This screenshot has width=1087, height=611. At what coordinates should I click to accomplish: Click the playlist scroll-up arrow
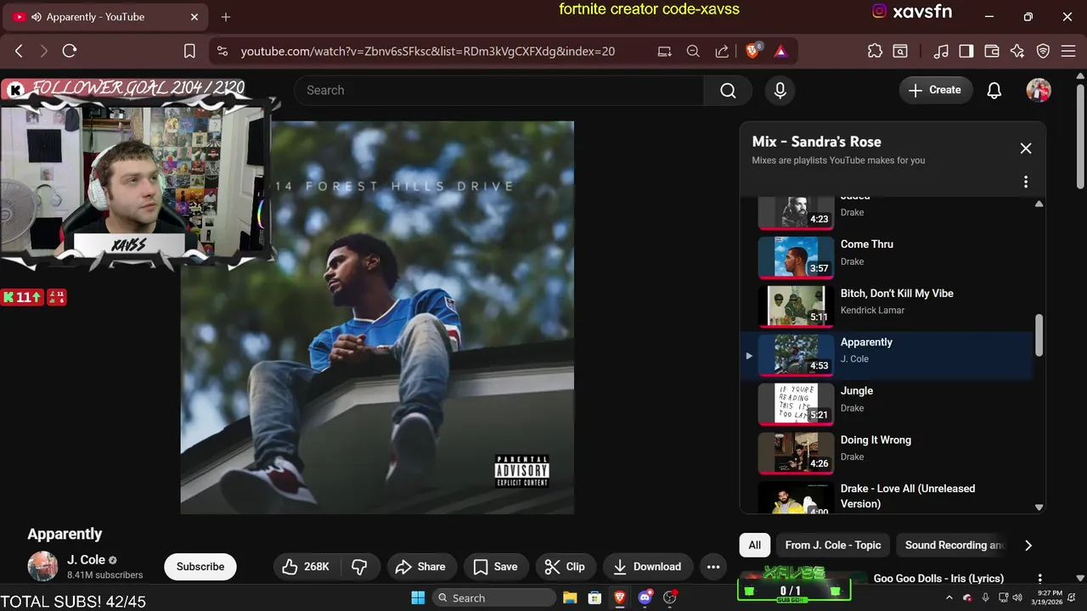click(x=1039, y=204)
